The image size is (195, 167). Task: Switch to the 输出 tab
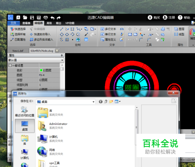coord(58,23)
